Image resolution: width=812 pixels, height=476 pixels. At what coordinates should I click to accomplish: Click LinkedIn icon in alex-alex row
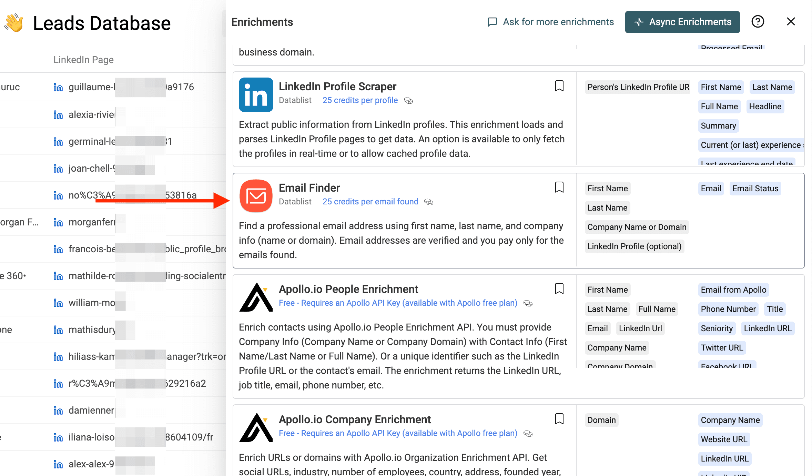pos(58,464)
